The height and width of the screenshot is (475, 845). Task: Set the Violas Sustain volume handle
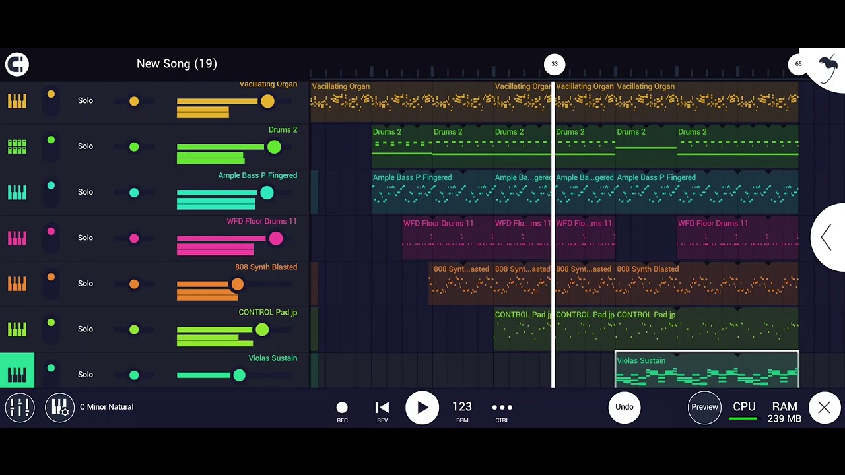pos(239,375)
